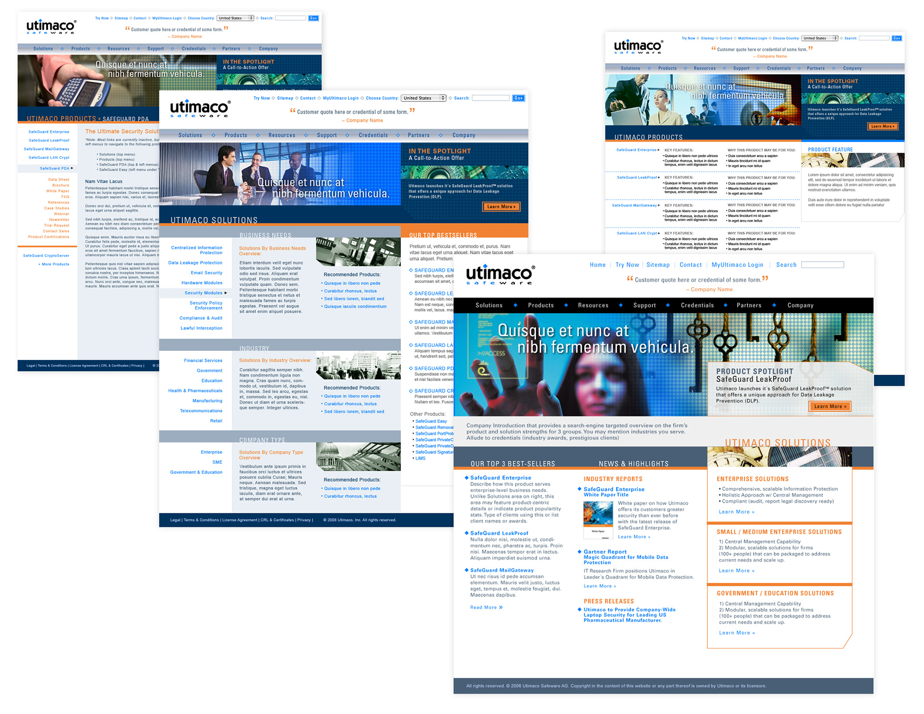
Task: Open SafeGuard LeakProof best-seller link
Action: click(x=499, y=533)
